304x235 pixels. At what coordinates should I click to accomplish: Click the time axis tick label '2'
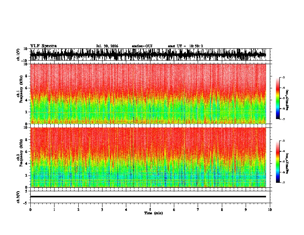point(78,210)
